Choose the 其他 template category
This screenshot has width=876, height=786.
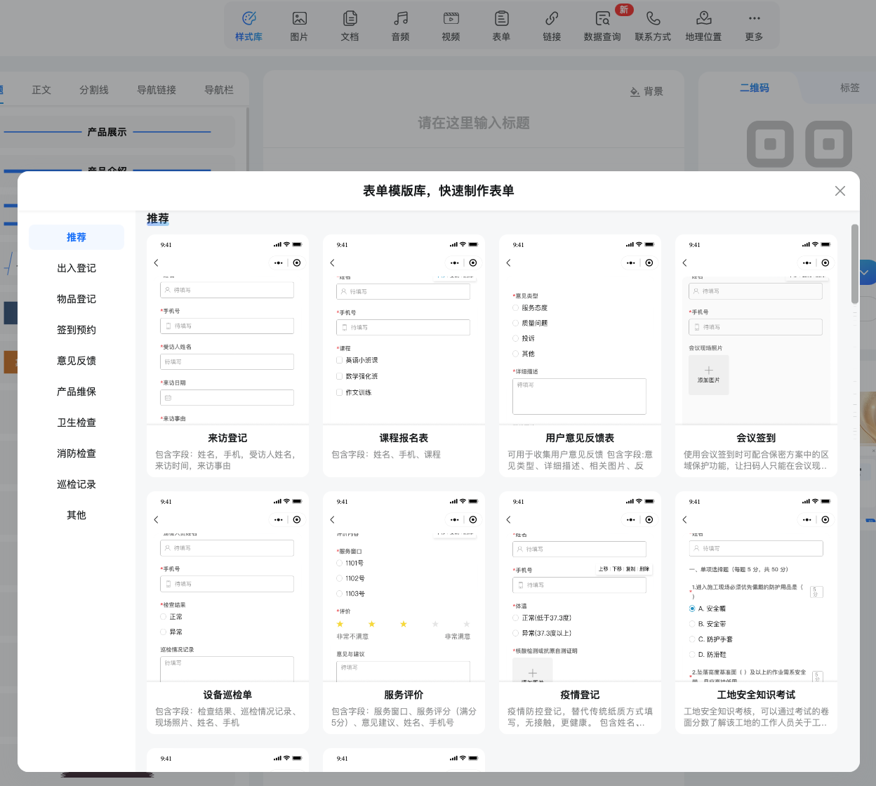click(77, 515)
